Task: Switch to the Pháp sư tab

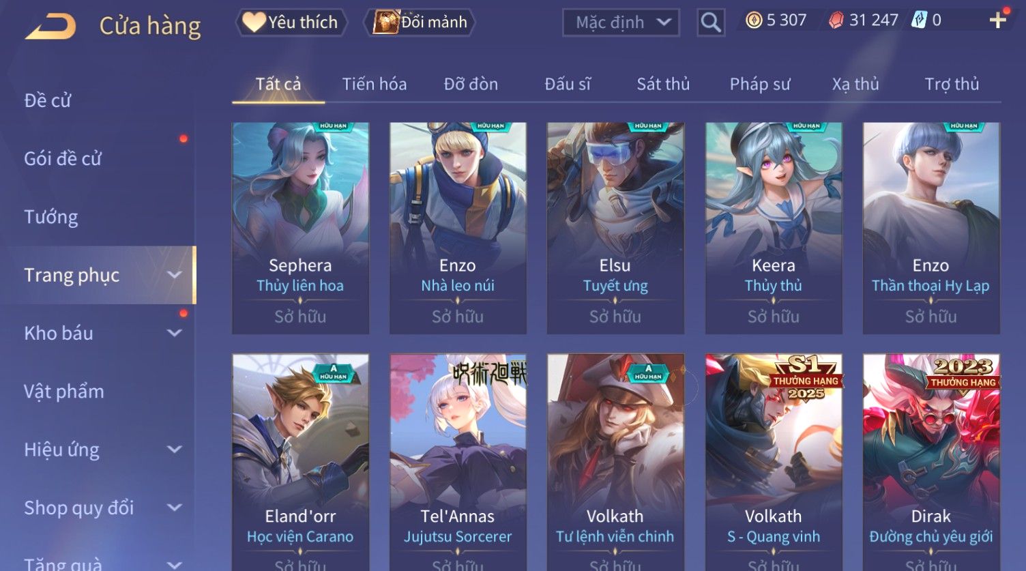Action: coord(760,84)
